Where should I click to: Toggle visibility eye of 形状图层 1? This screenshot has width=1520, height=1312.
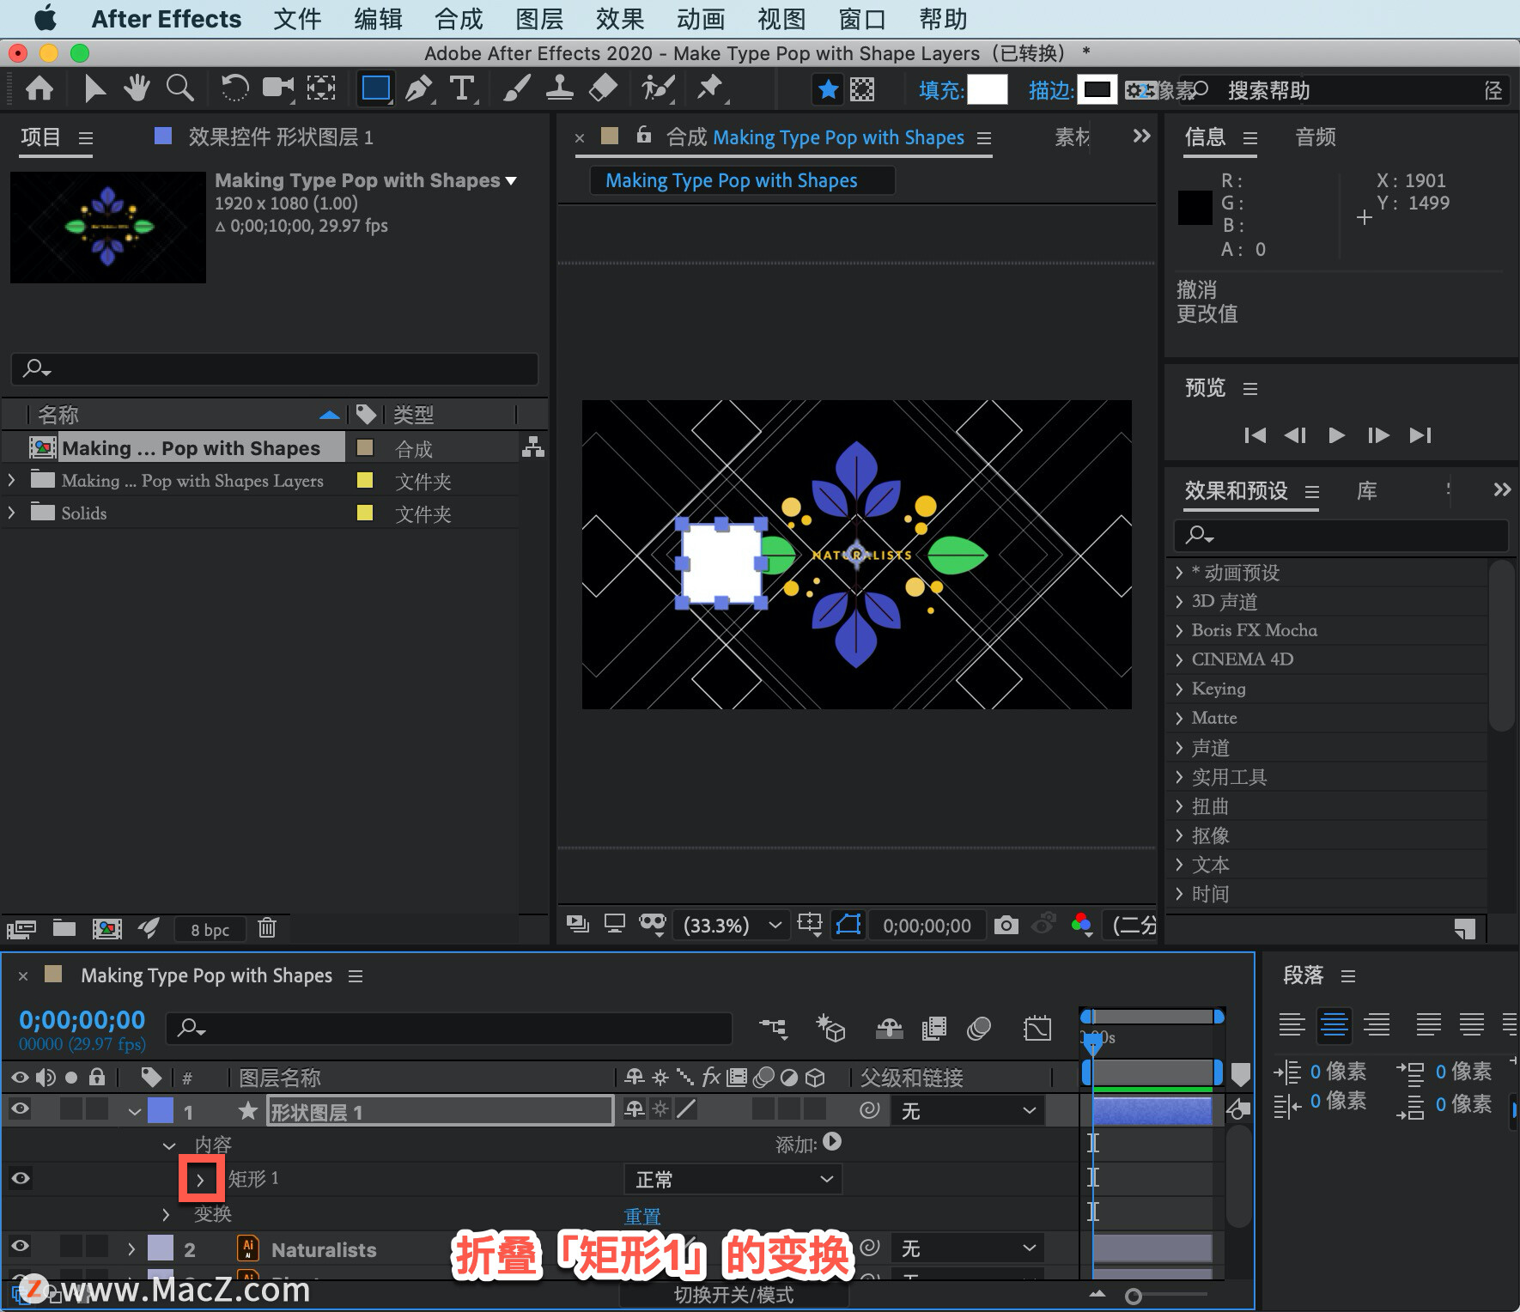click(20, 1109)
